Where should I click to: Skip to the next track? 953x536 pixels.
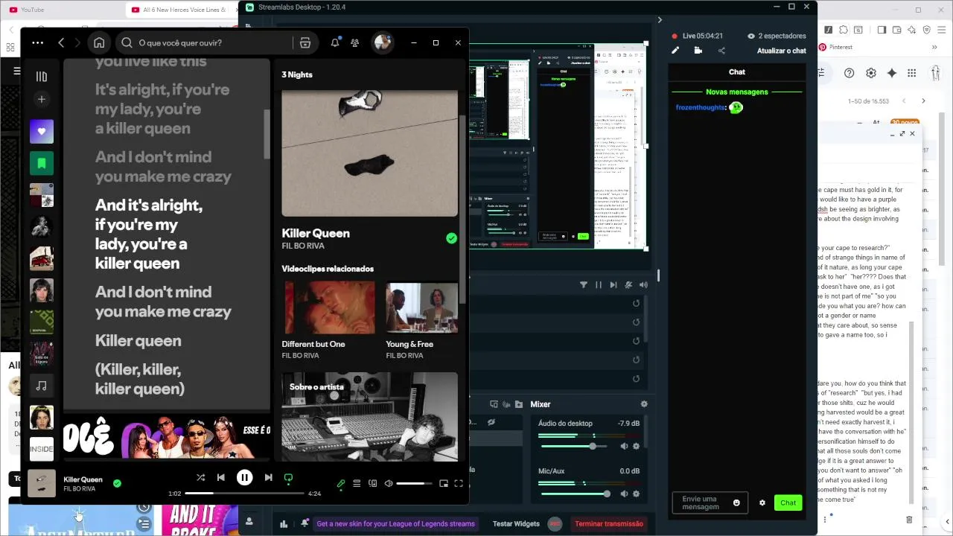(268, 477)
